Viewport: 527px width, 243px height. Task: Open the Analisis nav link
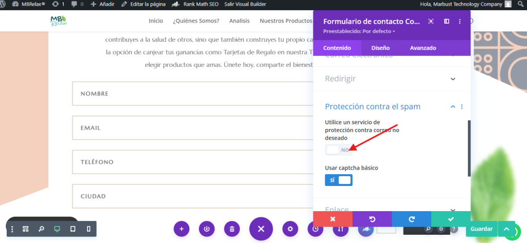coord(239,21)
